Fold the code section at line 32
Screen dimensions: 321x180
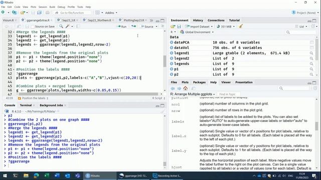14,32
